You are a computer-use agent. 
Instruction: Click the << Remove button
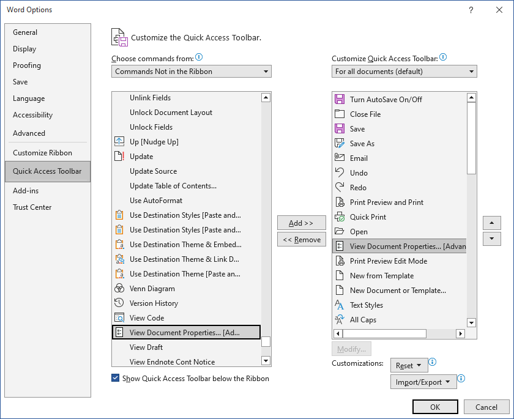301,240
